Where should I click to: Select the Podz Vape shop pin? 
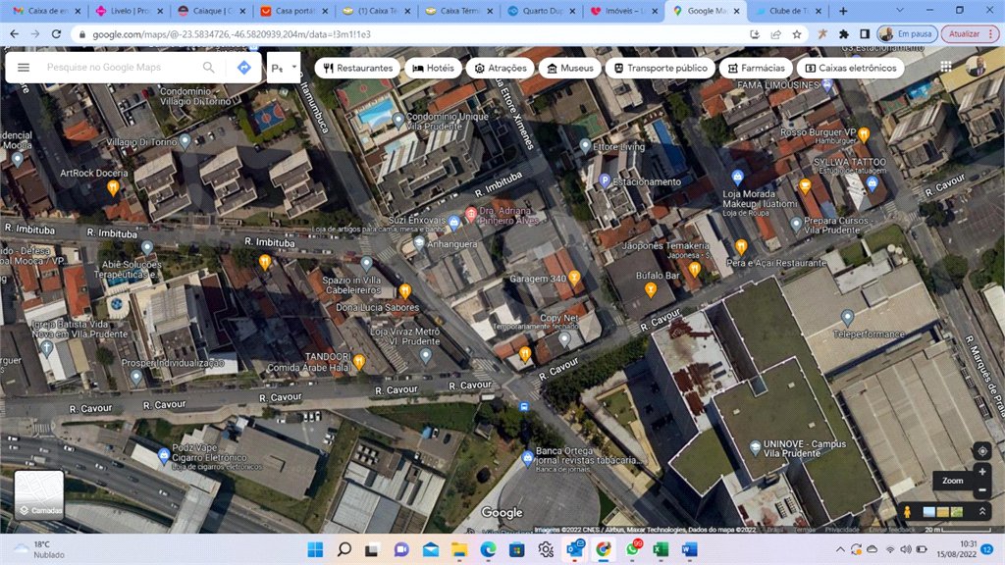164,455
